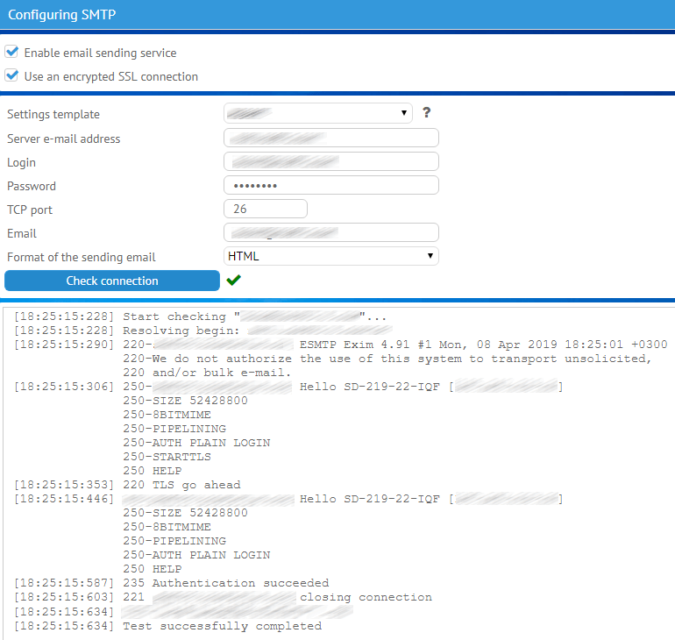Screen dimensions: 675x640
Task: Click the question mark help icon
Action: tap(427, 113)
